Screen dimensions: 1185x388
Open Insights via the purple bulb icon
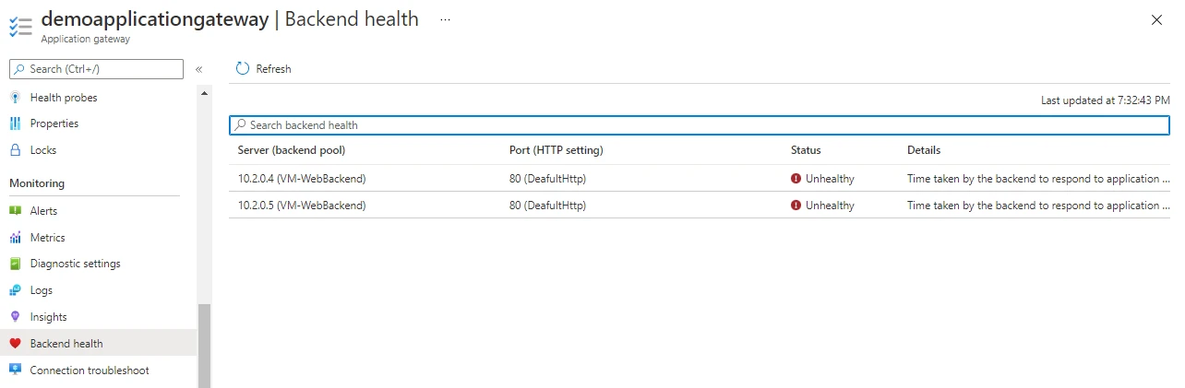15,317
